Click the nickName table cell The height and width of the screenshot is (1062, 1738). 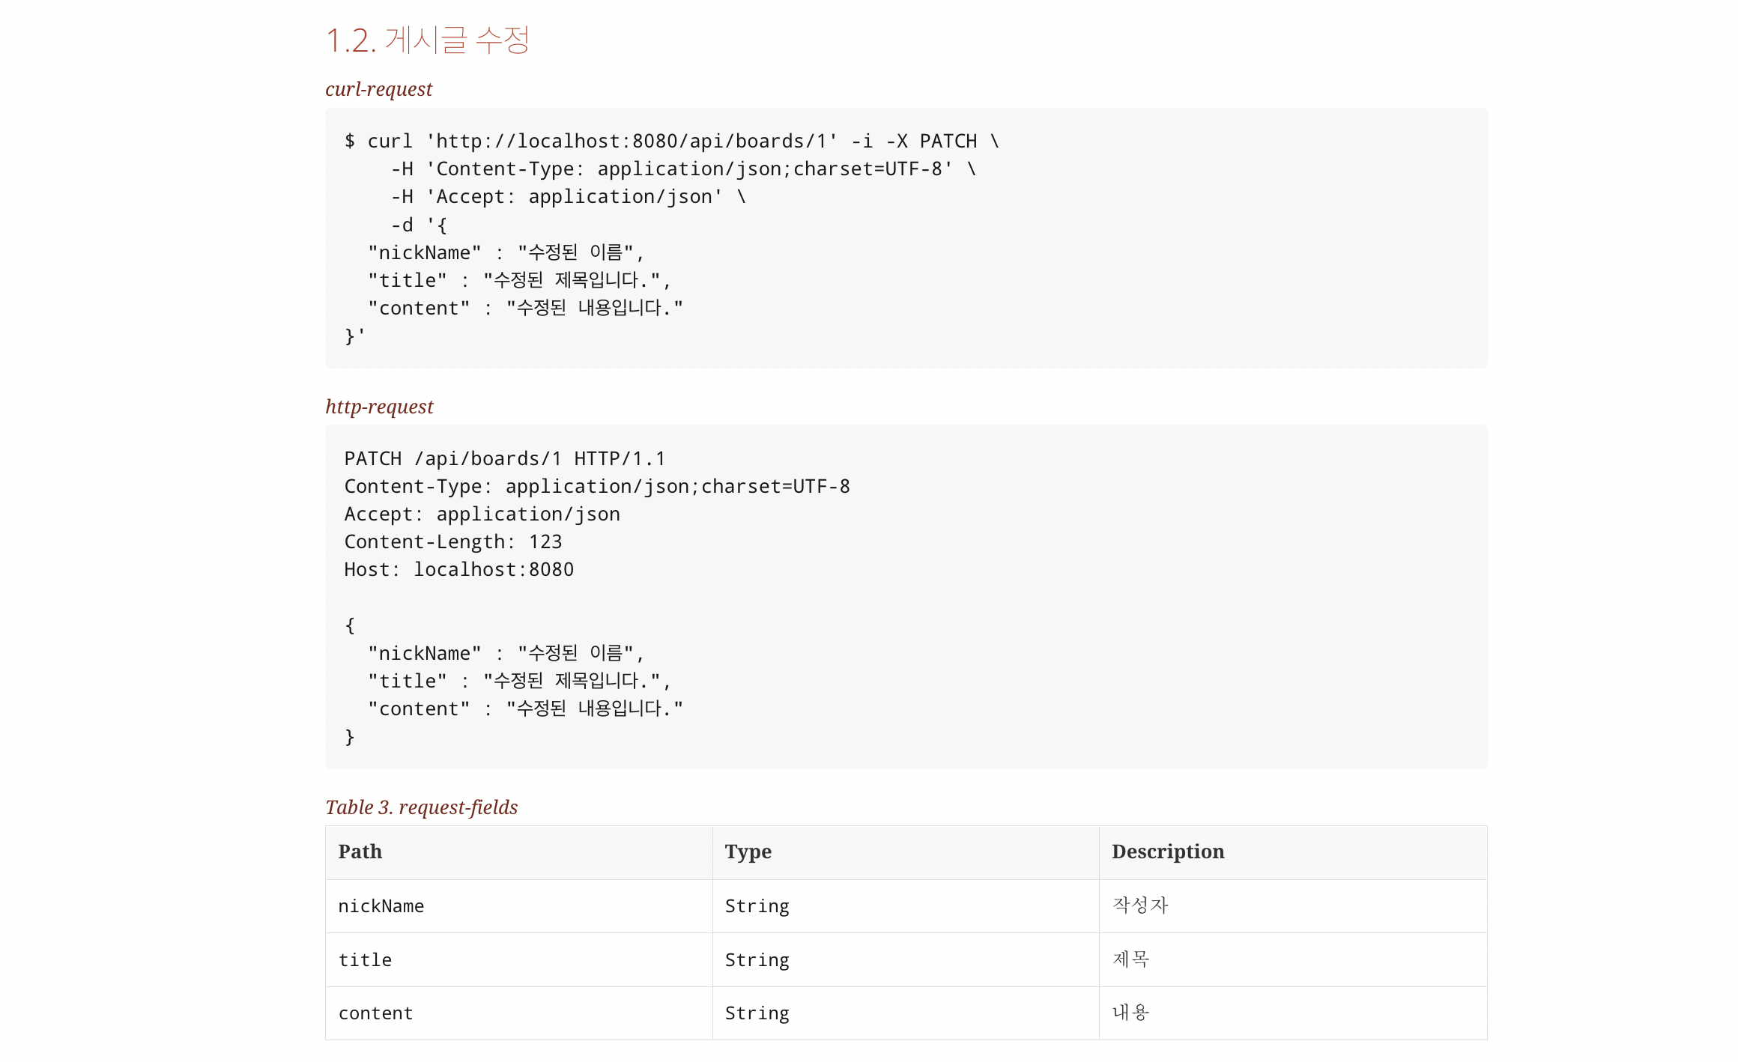point(381,906)
